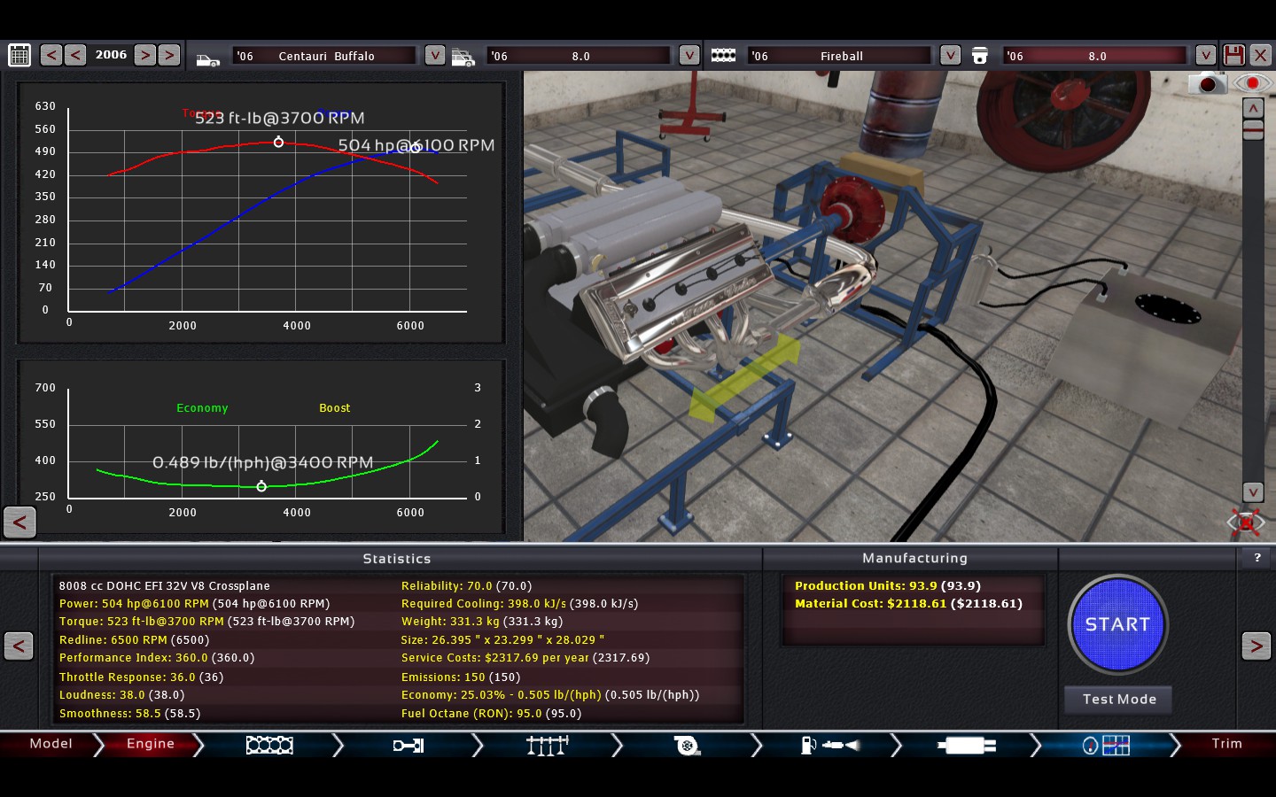Open the manufacturing help question mark
This screenshot has height=797, width=1276.
pos(1257,558)
